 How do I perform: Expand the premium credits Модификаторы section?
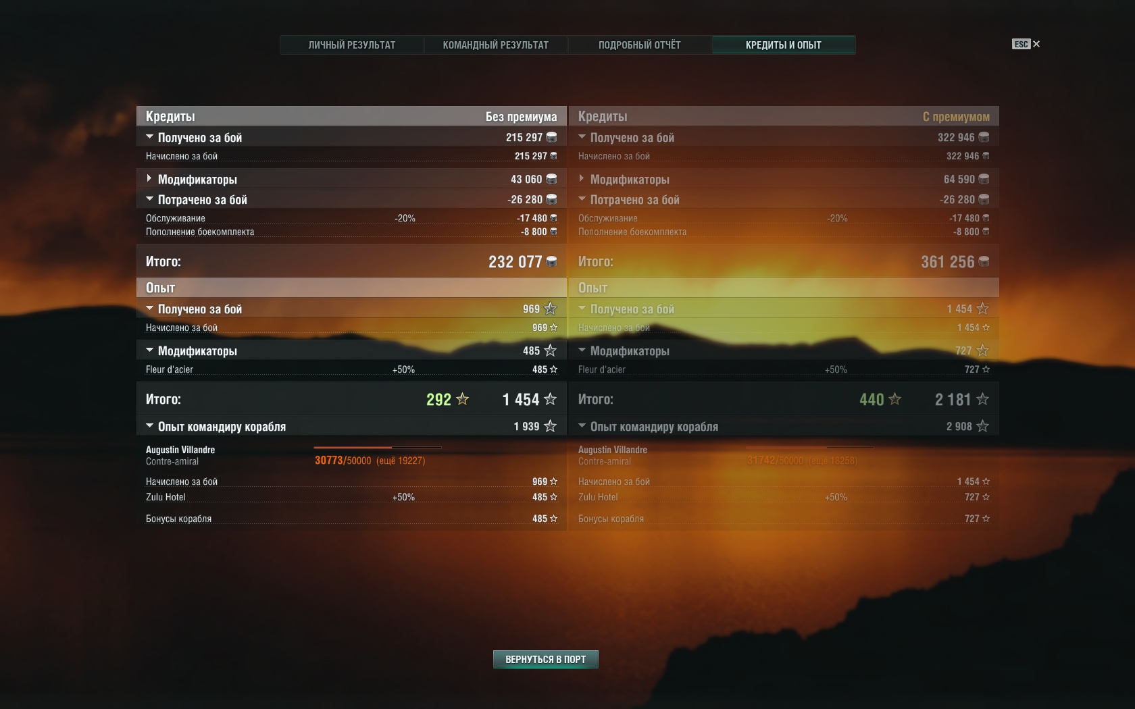click(x=582, y=179)
